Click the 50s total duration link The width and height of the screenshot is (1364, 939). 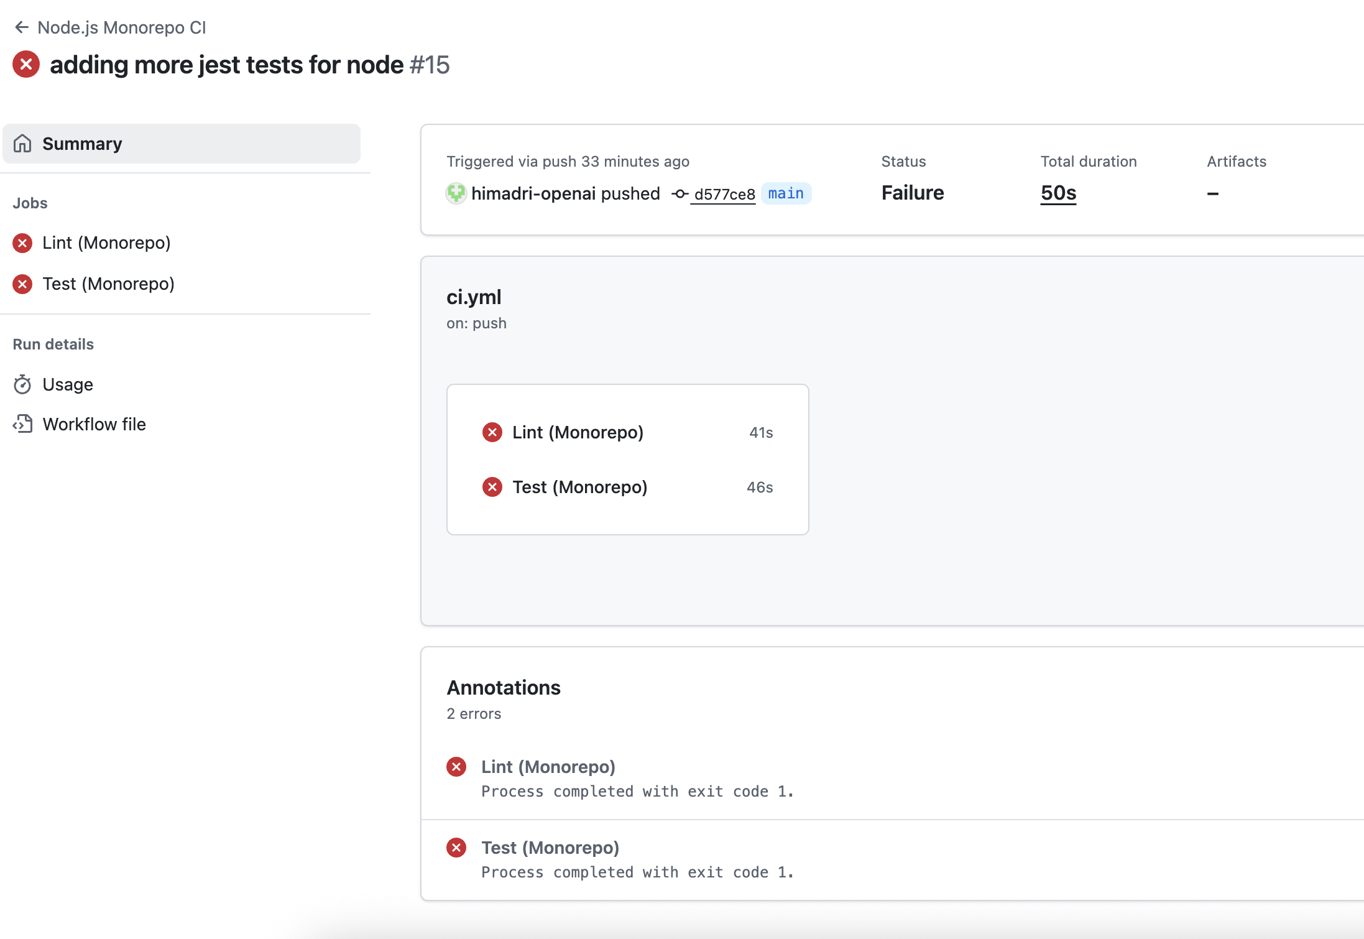click(x=1058, y=193)
